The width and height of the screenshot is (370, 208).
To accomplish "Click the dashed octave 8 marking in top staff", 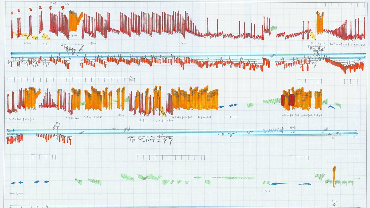I will click(x=72, y=45).
